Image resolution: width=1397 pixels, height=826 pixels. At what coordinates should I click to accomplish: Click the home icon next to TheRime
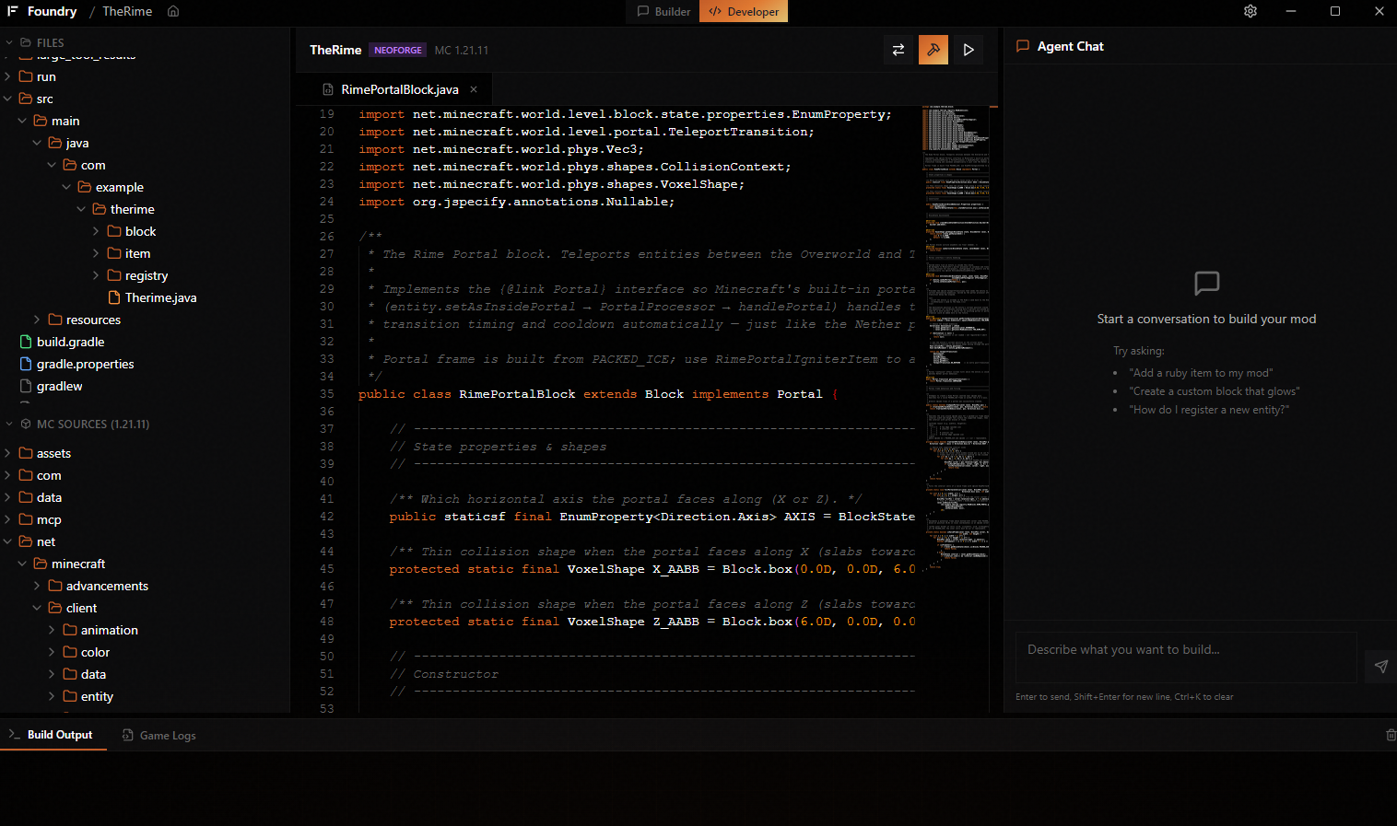click(171, 11)
